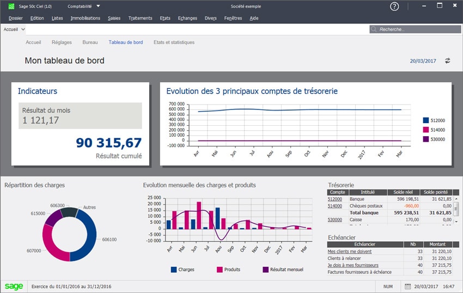This screenshot has width=463, height=293.
Task: Click the Total banque row label
Action: click(364, 212)
